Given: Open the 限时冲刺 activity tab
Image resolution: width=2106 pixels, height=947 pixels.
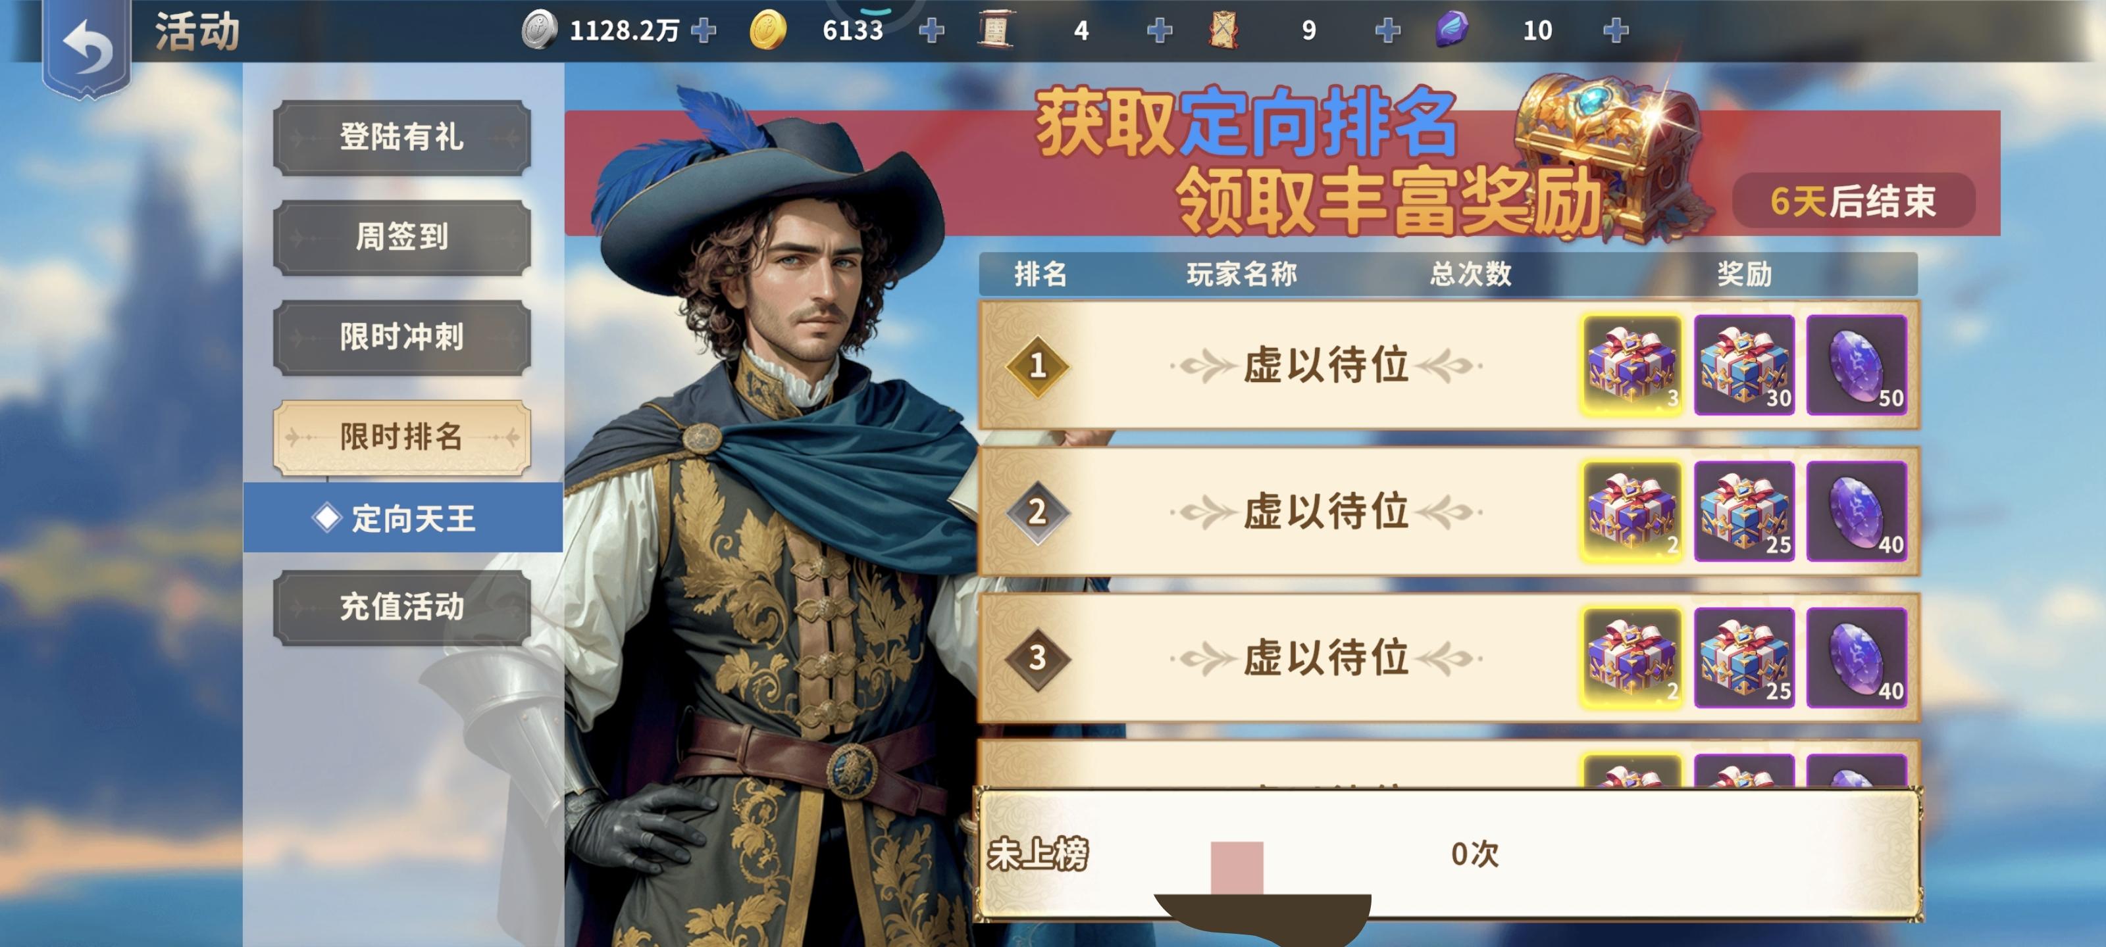Looking at the screenshot, I should pyautogui.click(x=402, y=337).
